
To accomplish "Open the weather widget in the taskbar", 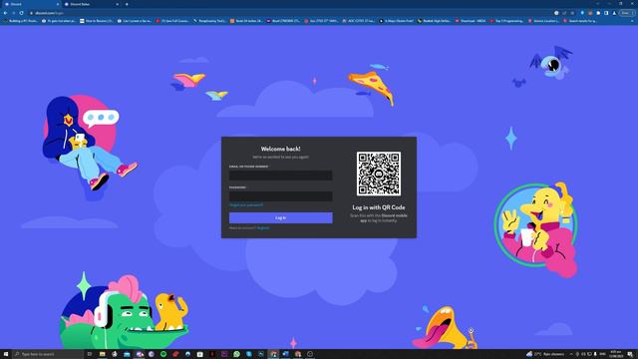I will coord(545,354).
